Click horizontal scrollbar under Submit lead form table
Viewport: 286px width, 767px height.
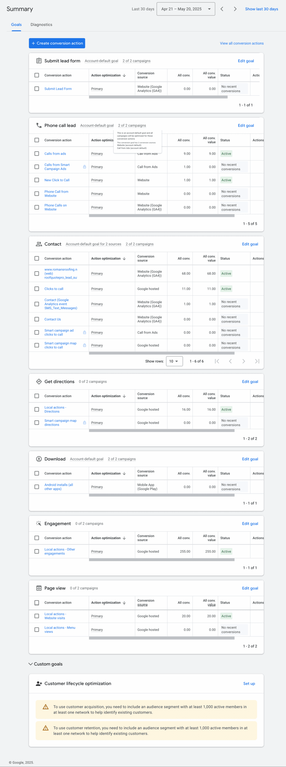coord(158,97)
